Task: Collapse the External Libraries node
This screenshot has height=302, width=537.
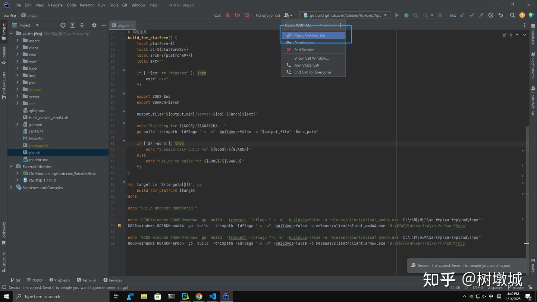Action: point(11,166)
